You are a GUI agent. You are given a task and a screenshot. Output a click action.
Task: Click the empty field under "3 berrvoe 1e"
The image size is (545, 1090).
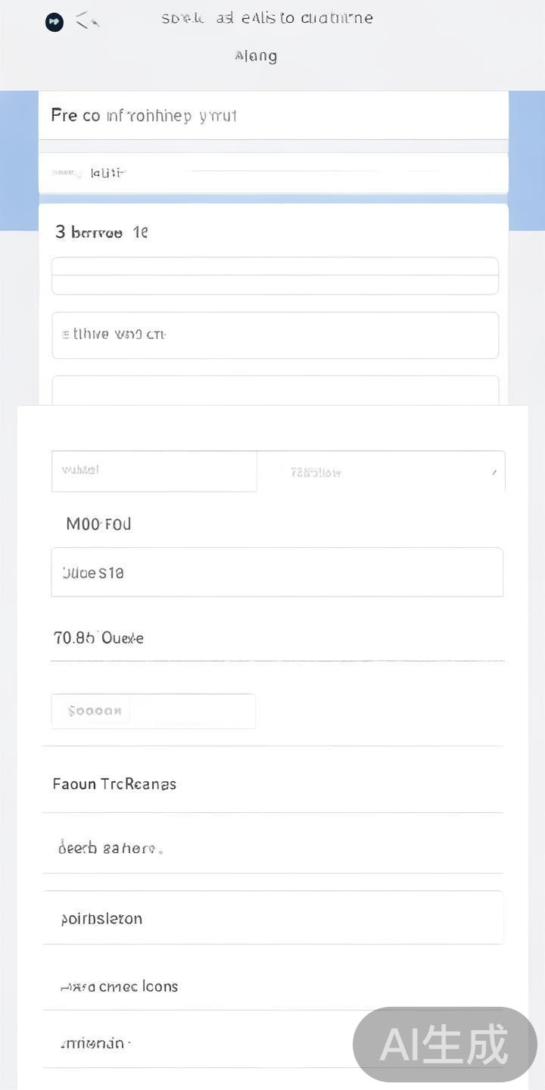coord(275,276)
